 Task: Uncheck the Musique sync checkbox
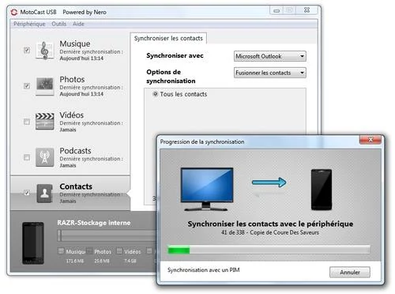pos(27,50)
